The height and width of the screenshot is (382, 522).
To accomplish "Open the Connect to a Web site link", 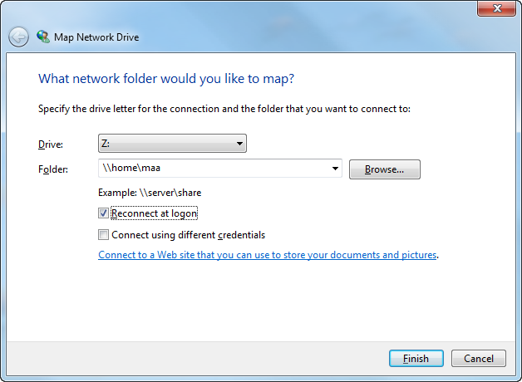I will 268,255.
